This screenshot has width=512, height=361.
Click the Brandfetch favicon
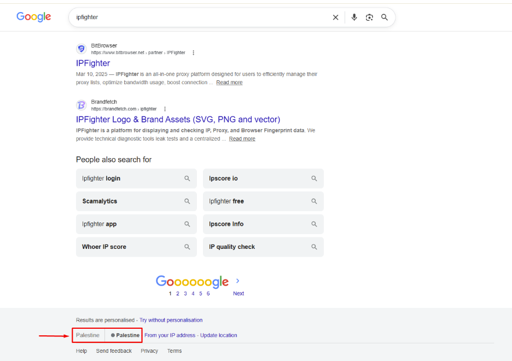[82, 105]
